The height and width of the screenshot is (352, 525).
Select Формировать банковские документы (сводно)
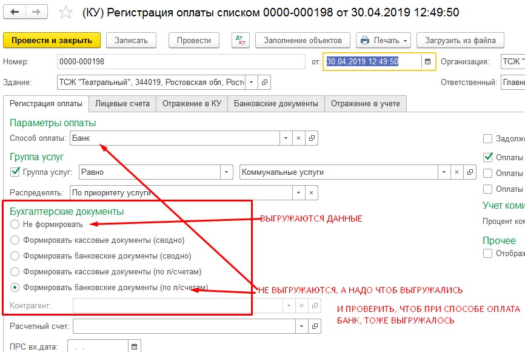(15, 256)
